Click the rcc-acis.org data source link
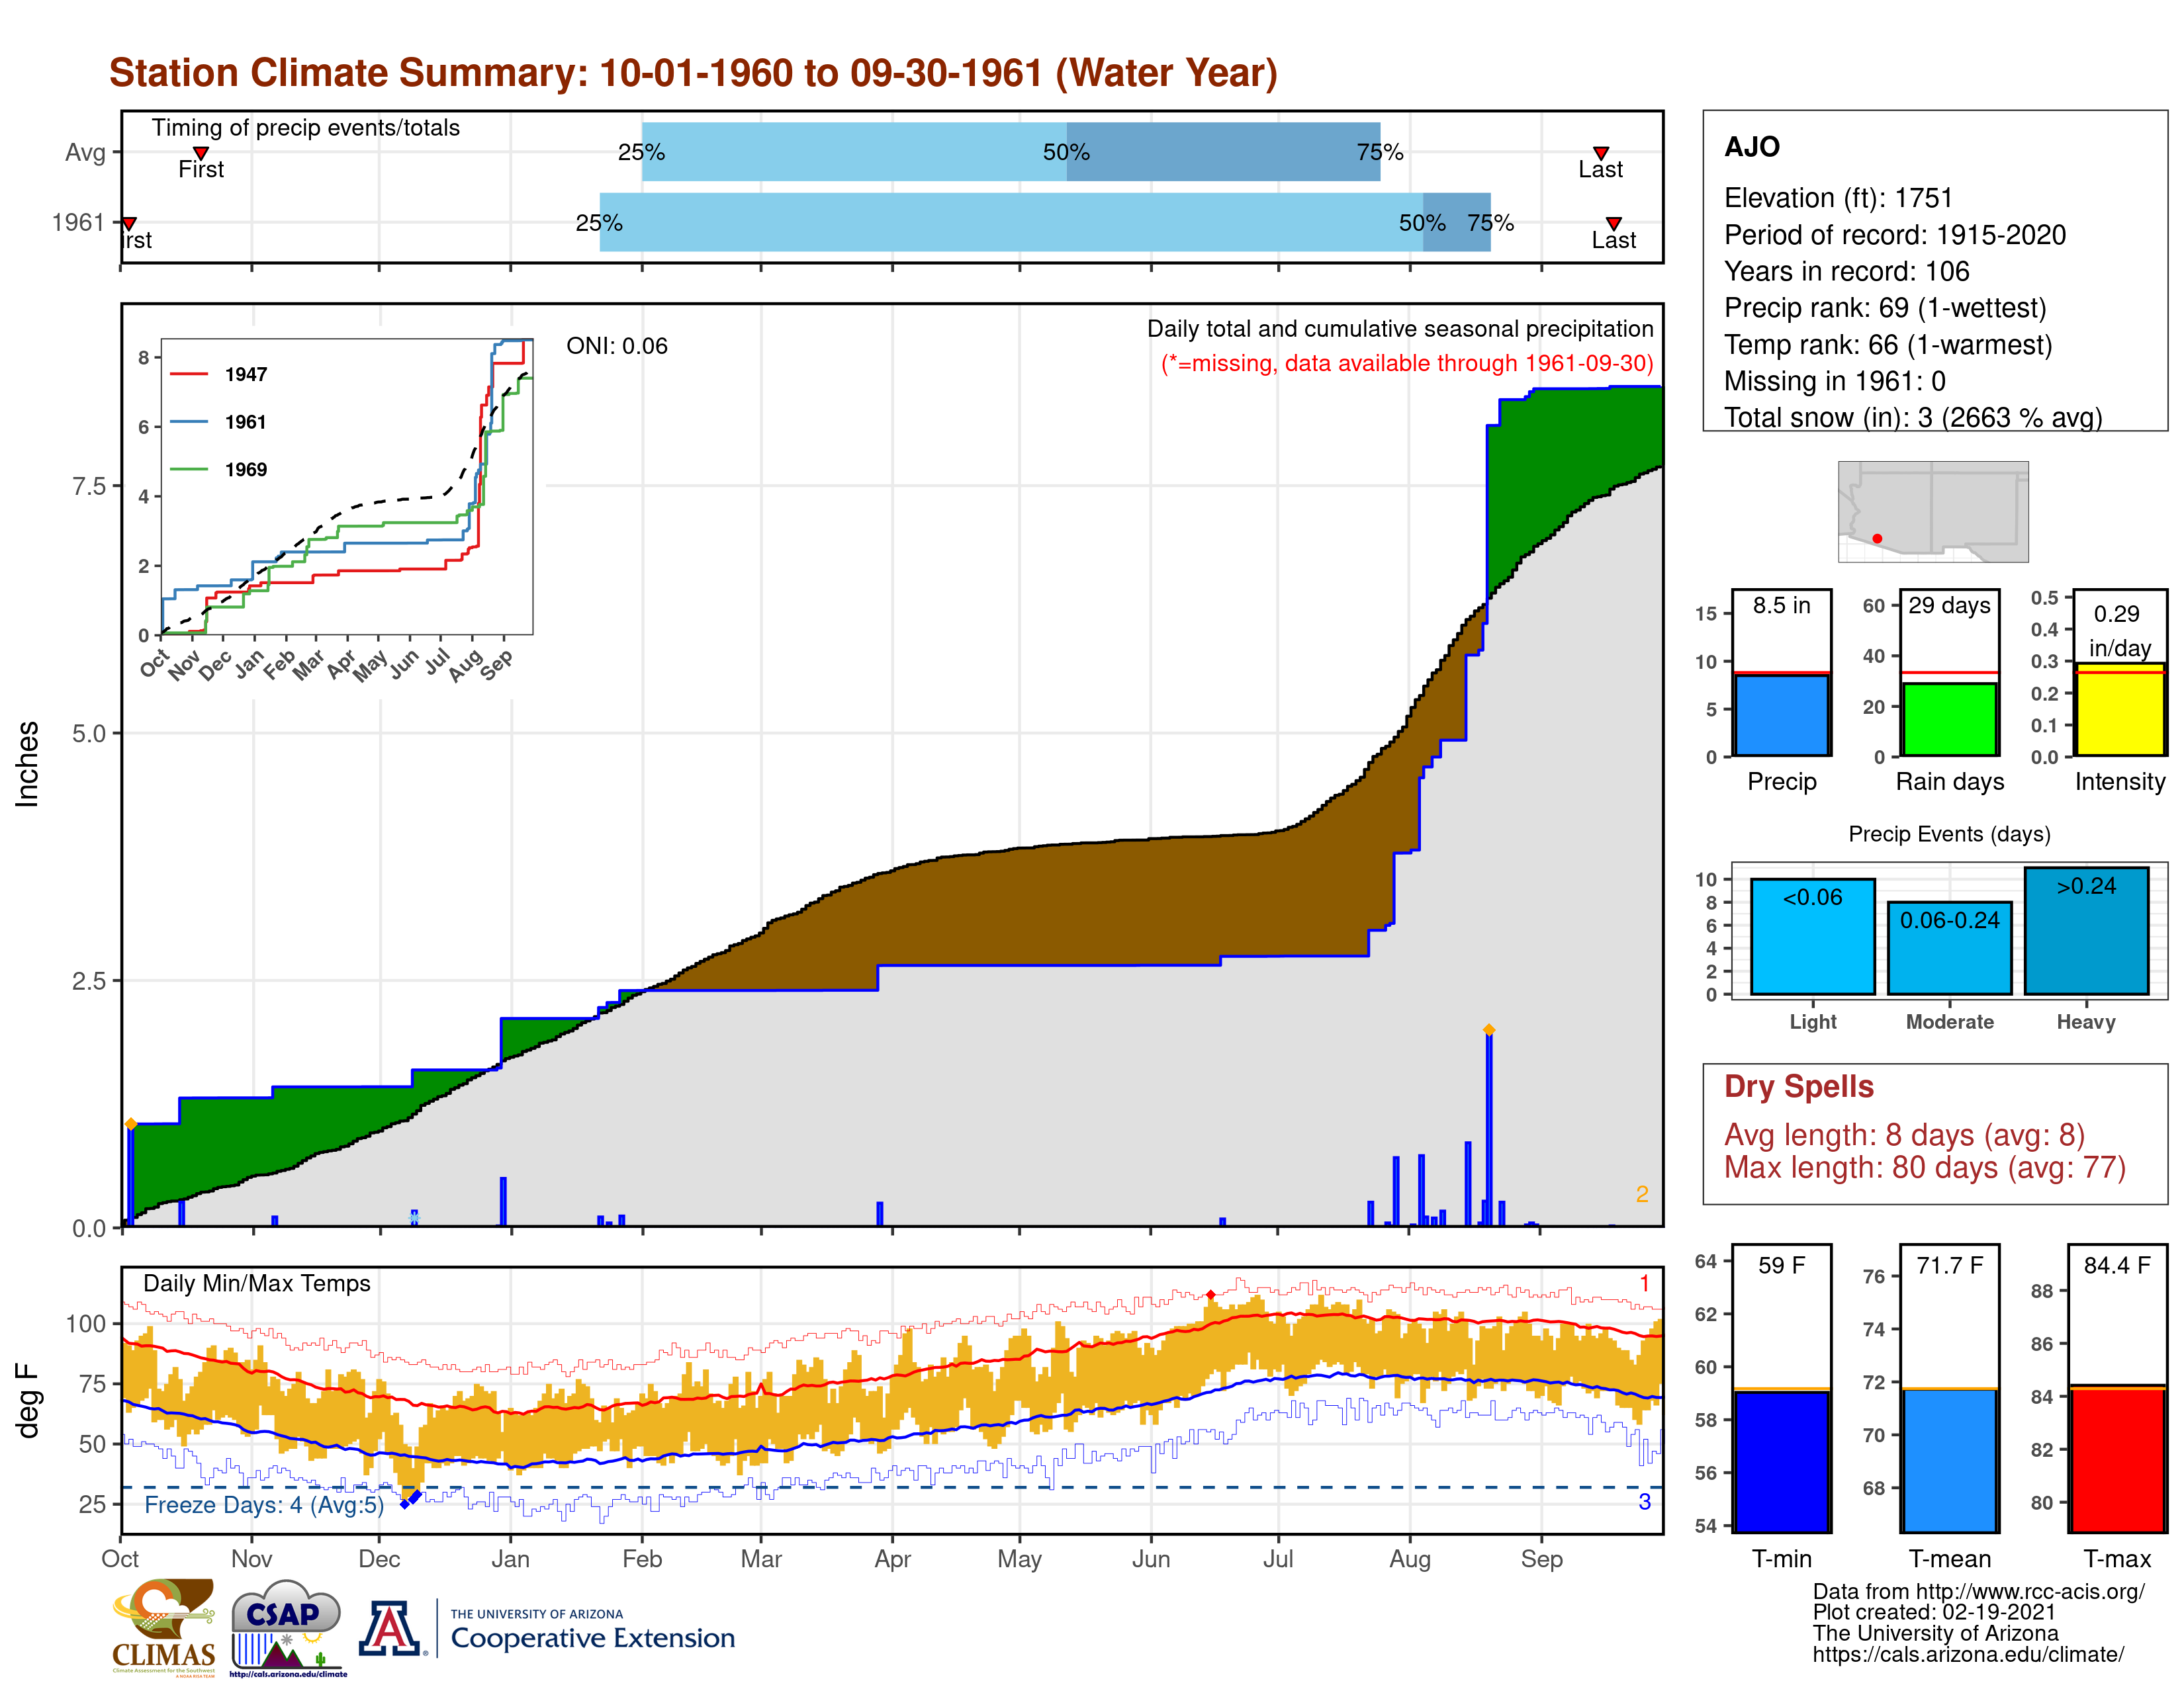The image size is (2184, 1687). pos(1979,1592)
